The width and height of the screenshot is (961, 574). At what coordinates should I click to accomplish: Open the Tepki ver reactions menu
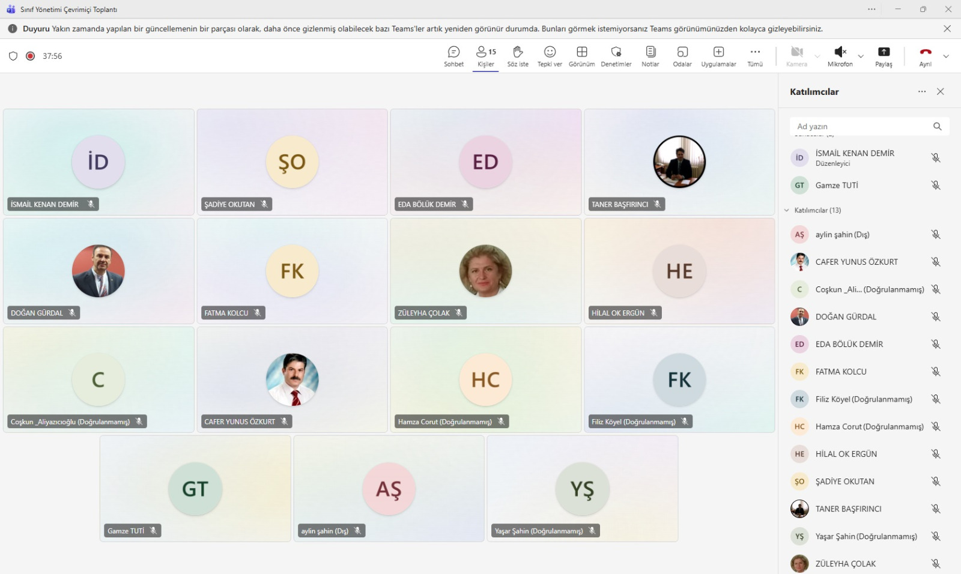[x=549, y=56]
